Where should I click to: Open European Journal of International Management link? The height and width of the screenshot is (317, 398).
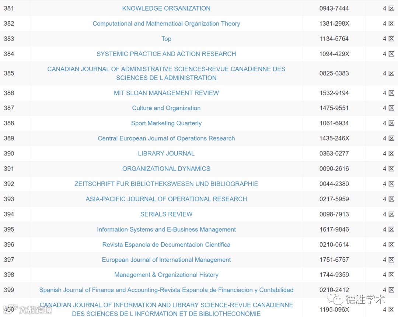pyautogui.click(x=166, y=260)
